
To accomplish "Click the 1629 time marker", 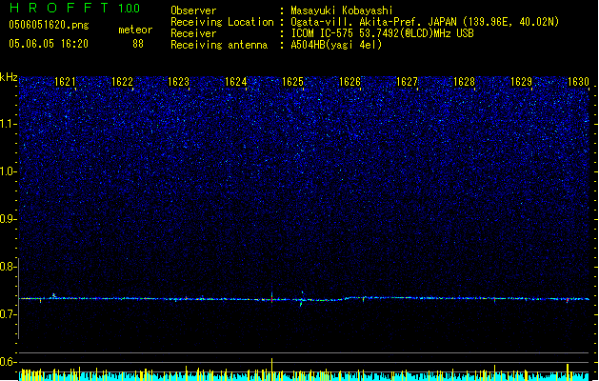I will (x=522, y=81).
